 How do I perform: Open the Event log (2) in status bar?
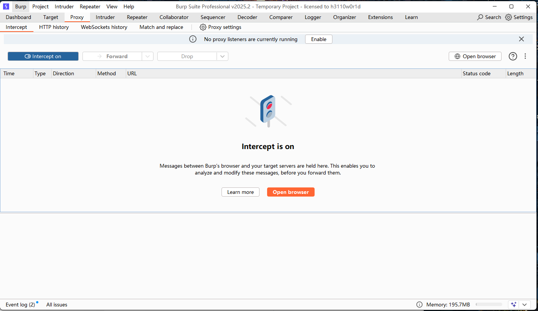(21, 305)
